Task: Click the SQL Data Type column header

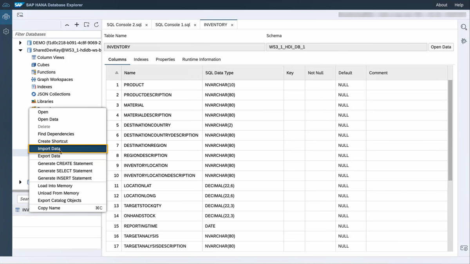Action: (243, 73)
